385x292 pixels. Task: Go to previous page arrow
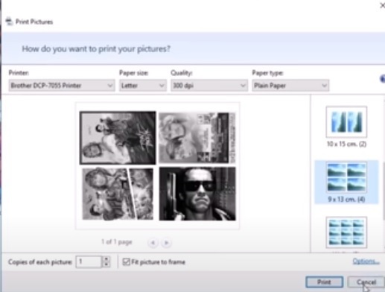tap(153, 243)
